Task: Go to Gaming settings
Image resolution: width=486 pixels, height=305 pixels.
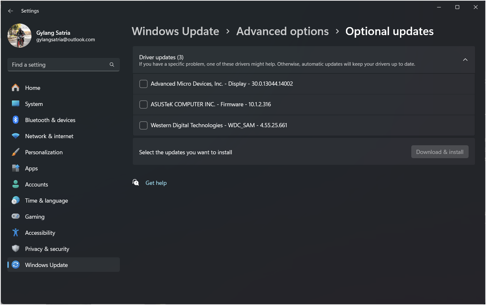Action: 63,216
